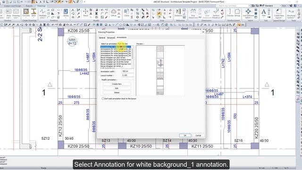Select the Stirrup reinforcement tool
Screen dimensions: 302x170
pos(237,13)
